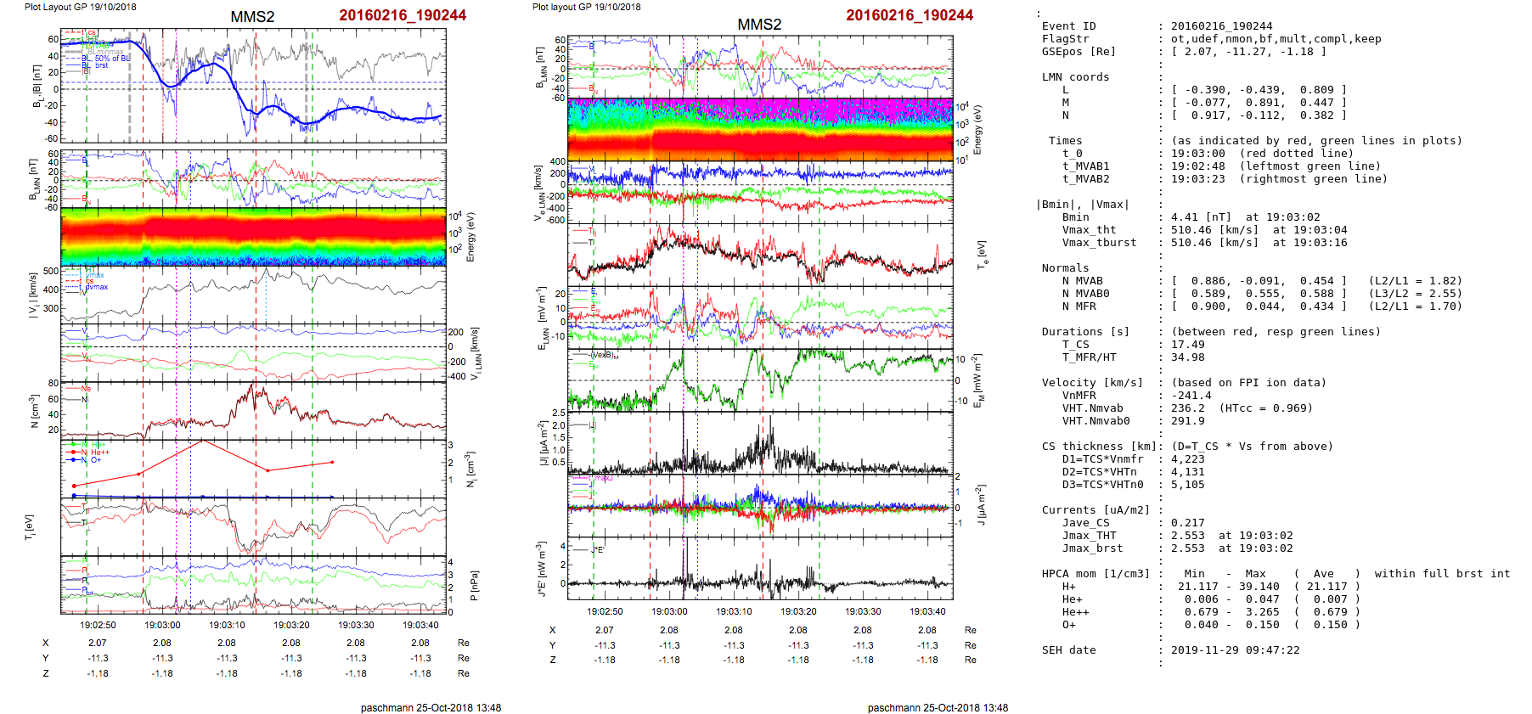Click the Jave_CS current value 0.217
Image resolution: width=1532 pixels, height=714 pixels.
(x=1187, y=523)
